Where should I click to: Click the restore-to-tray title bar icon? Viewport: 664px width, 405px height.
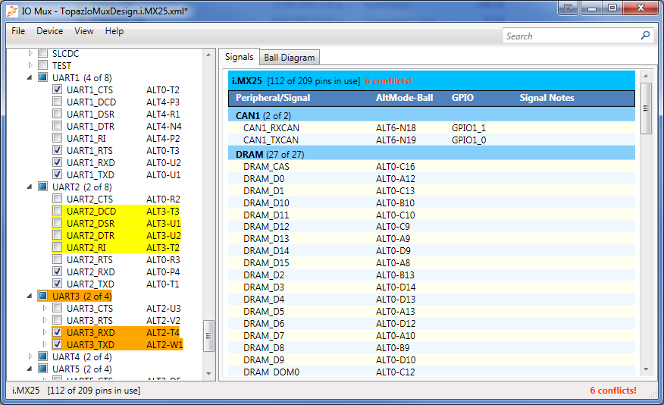tap(568, 8)
